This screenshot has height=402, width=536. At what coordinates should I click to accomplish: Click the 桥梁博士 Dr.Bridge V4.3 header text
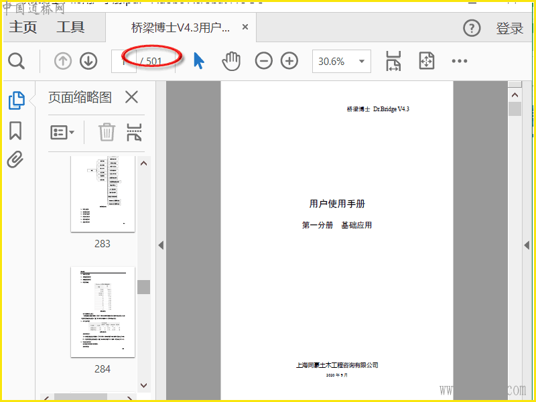pyautogui.click(x=378, y=109)
